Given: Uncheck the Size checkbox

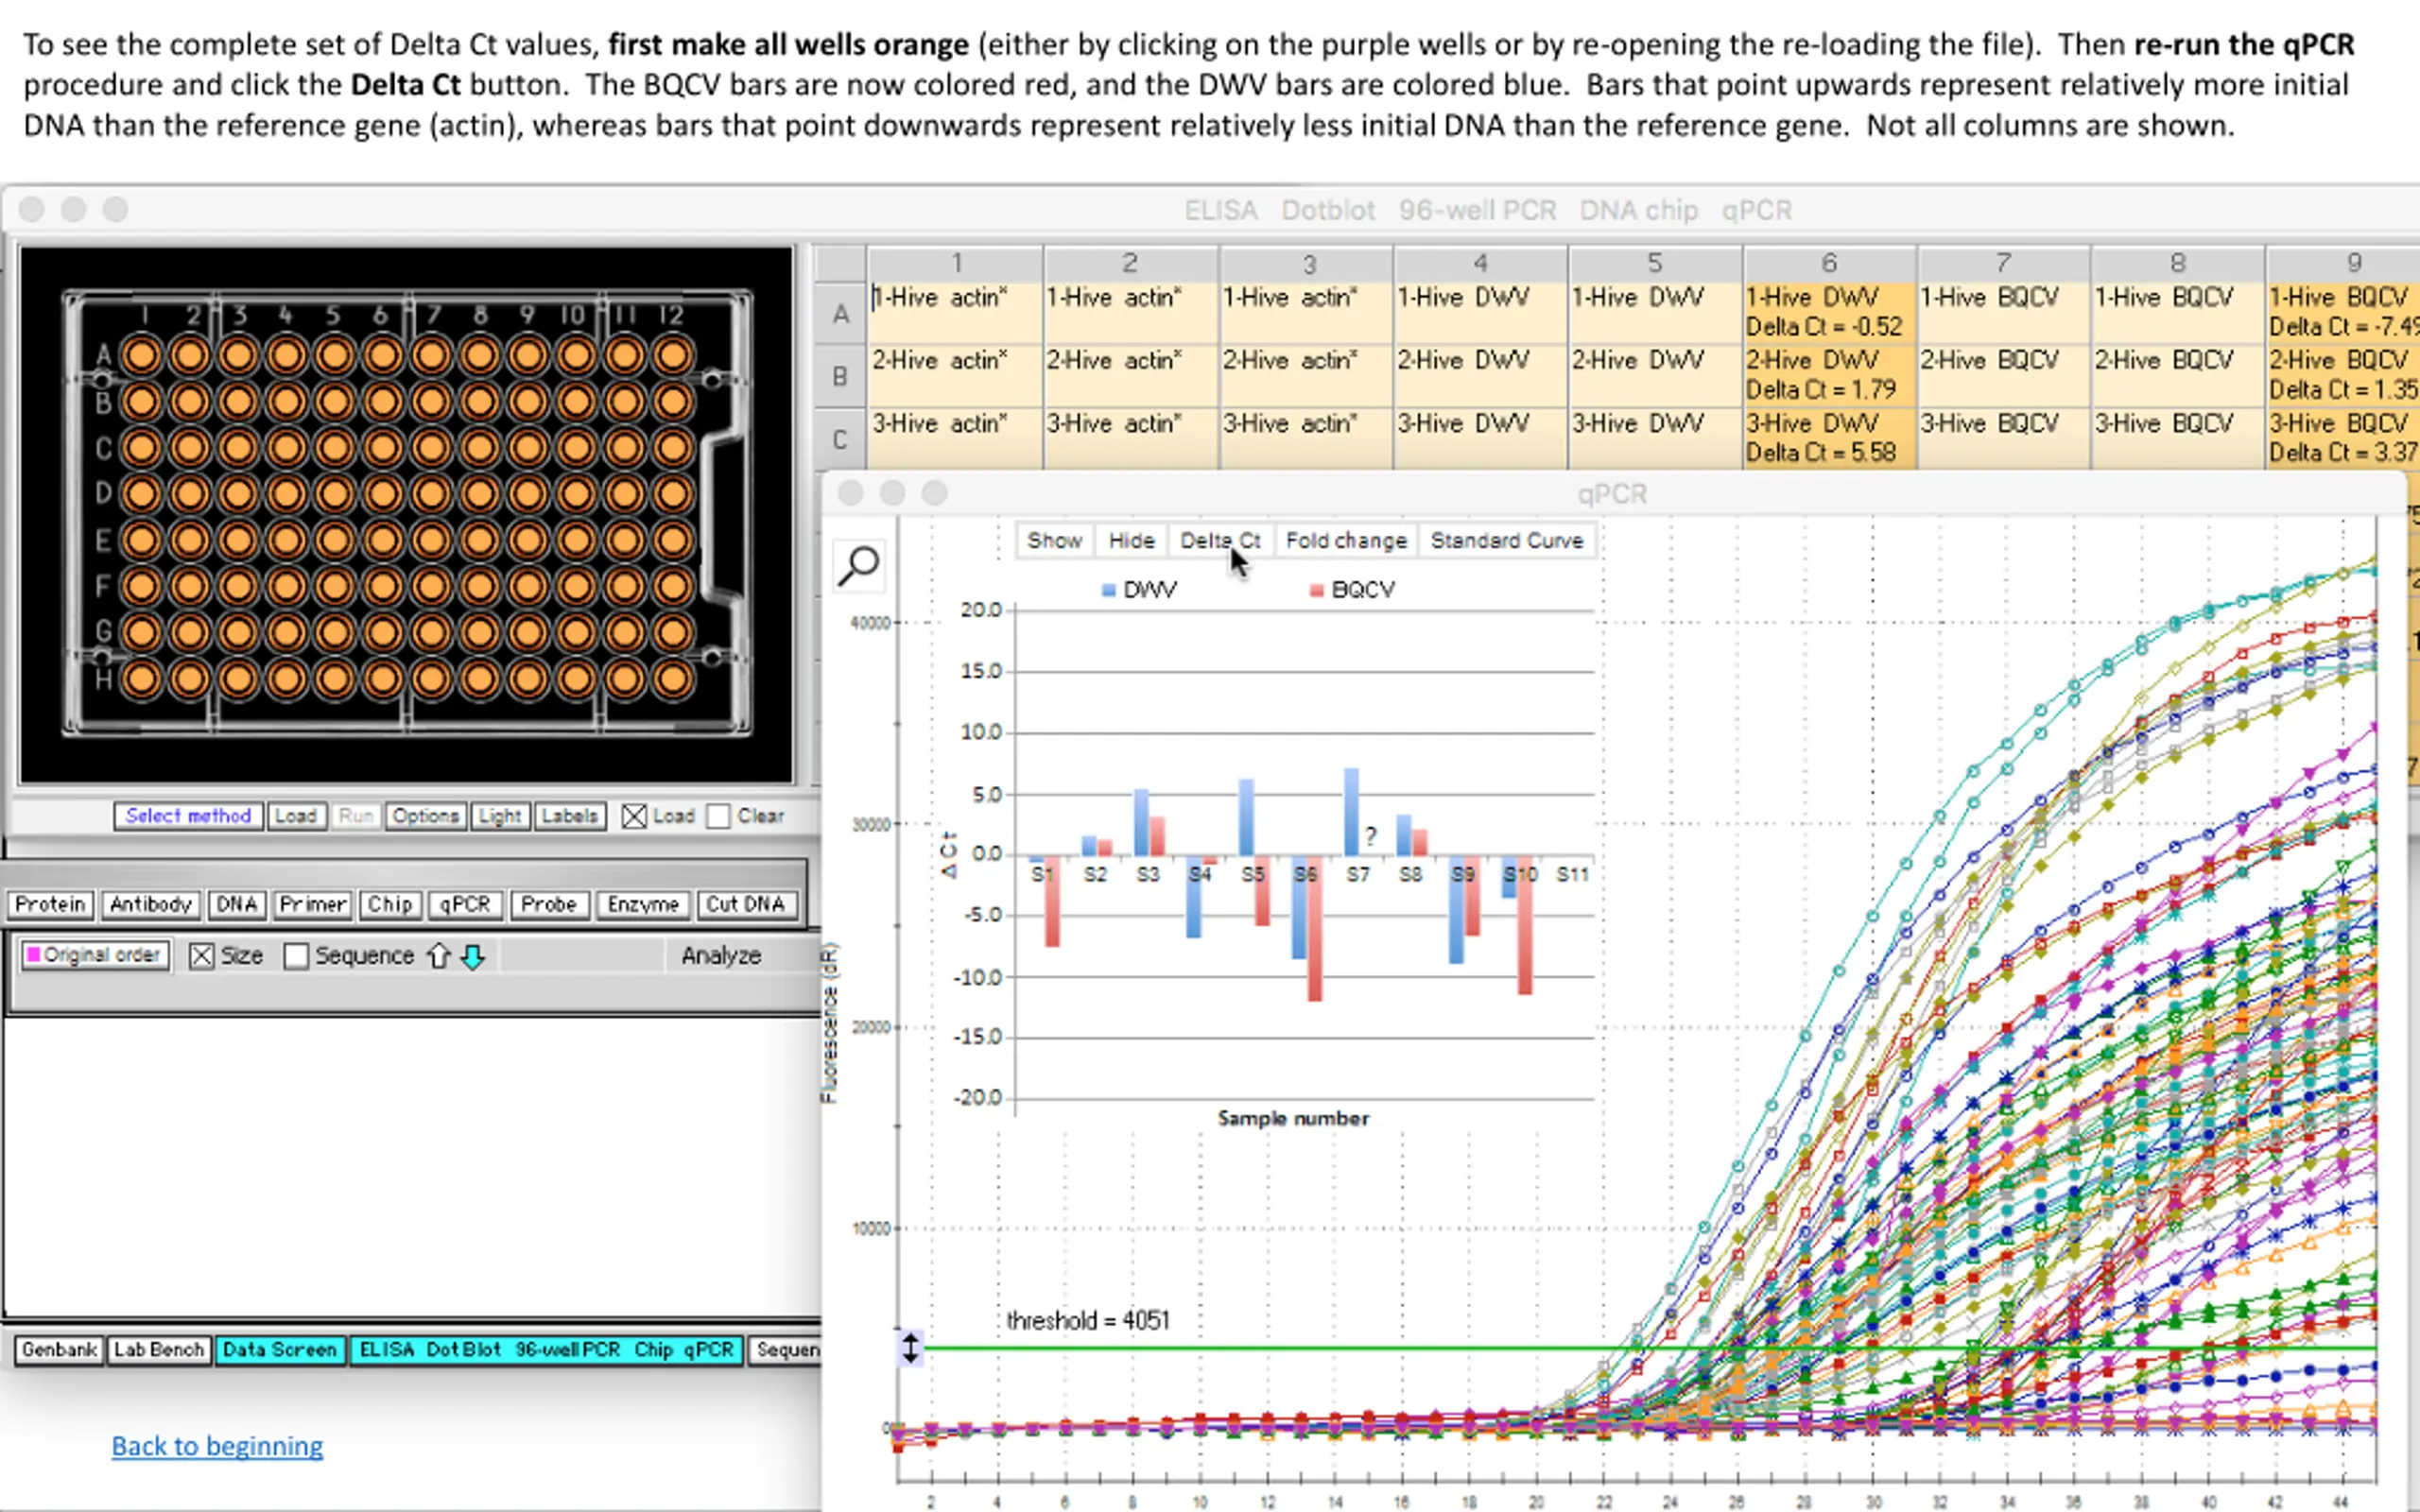Looking at the screenshot, I should pyautogui.click(x=202, y=956).
